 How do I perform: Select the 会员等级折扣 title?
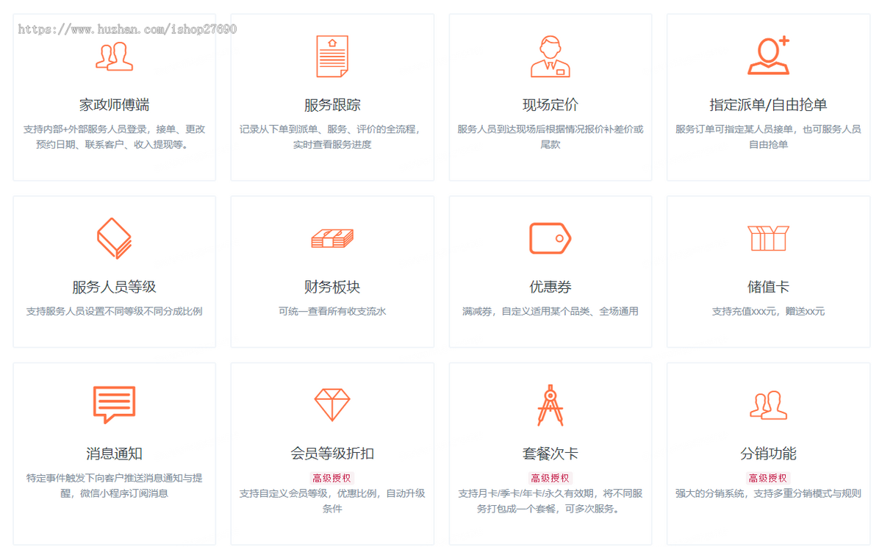tap(332, 454)
